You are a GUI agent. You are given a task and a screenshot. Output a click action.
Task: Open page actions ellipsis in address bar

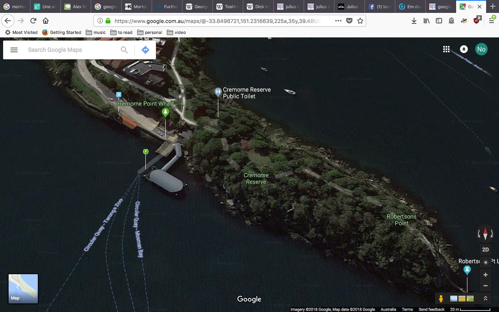[x=338, y=21]
